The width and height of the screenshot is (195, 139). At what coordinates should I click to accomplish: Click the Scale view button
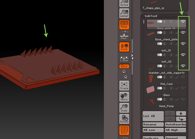[x=124, y=108]
